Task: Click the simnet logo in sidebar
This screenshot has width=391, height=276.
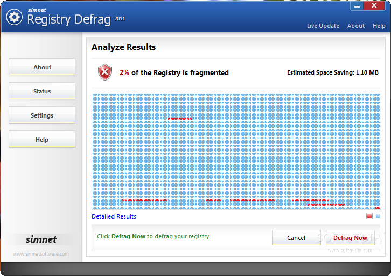Action: 41,239
